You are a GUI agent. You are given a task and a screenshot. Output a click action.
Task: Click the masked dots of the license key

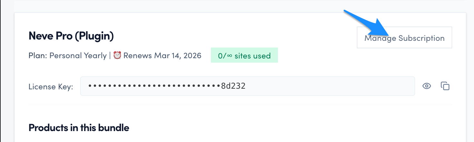[x=154, y=86]
